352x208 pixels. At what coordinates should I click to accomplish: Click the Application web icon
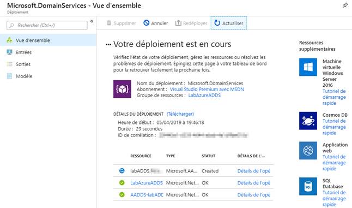(308, 151)
